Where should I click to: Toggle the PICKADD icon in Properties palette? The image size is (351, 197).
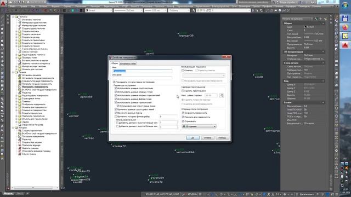coord(316,19)
